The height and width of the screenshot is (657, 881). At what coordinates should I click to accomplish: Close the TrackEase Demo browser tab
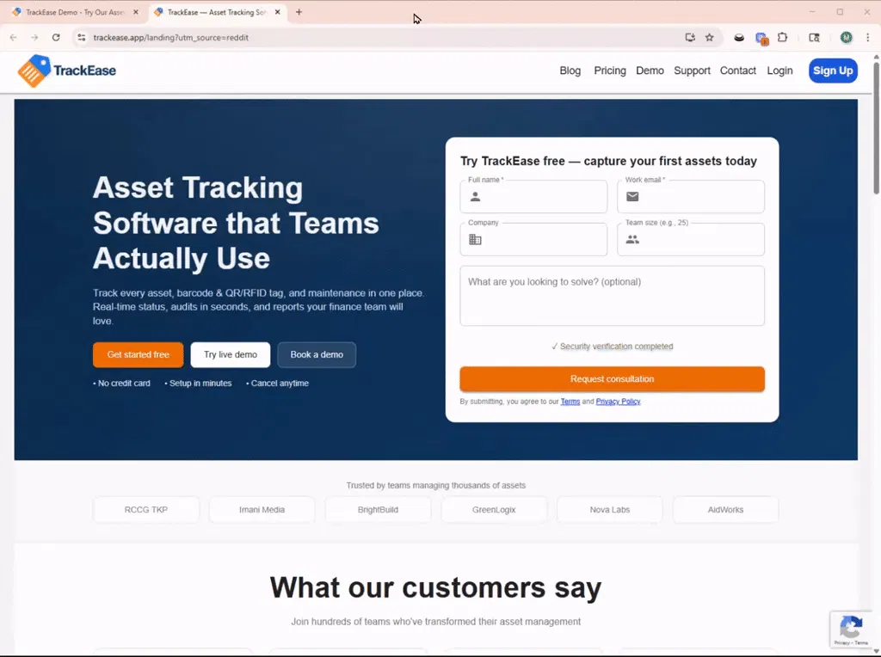(135, 12)
